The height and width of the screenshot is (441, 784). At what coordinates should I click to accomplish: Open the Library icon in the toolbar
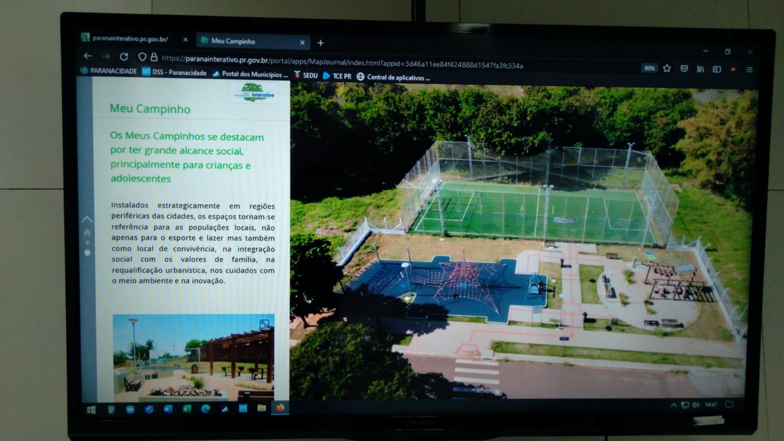coord(701,69)
